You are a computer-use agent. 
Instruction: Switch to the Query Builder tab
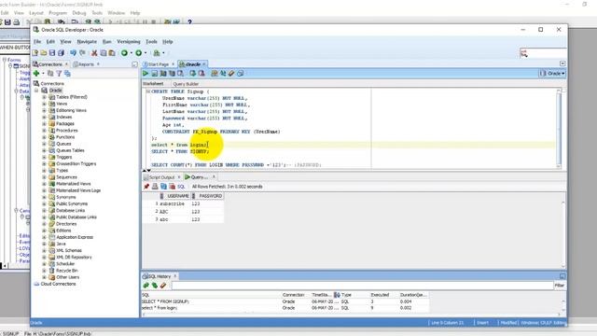[186, 84]
